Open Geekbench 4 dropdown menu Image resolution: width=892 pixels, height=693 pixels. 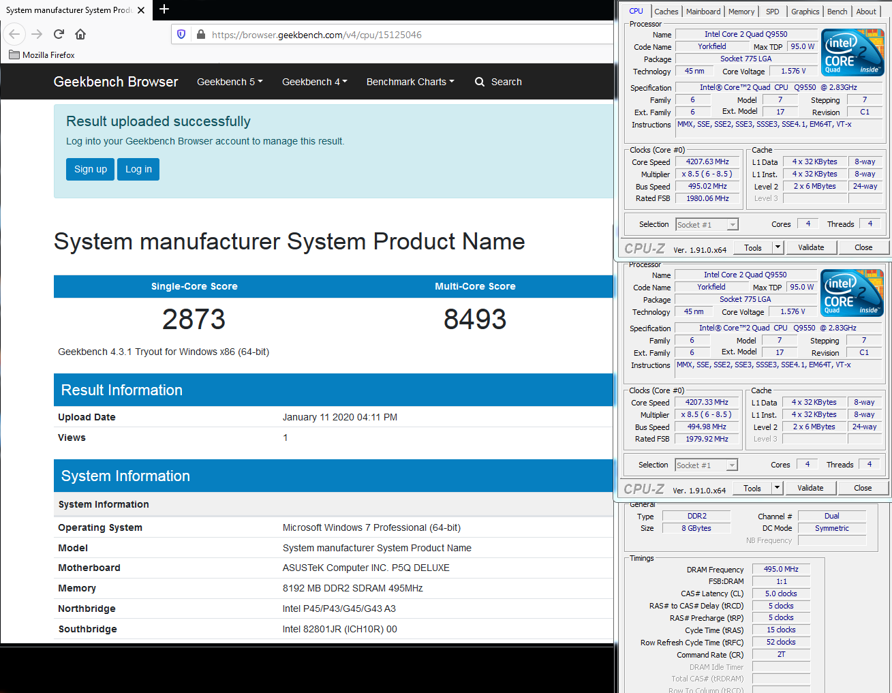tap(315, 82)
